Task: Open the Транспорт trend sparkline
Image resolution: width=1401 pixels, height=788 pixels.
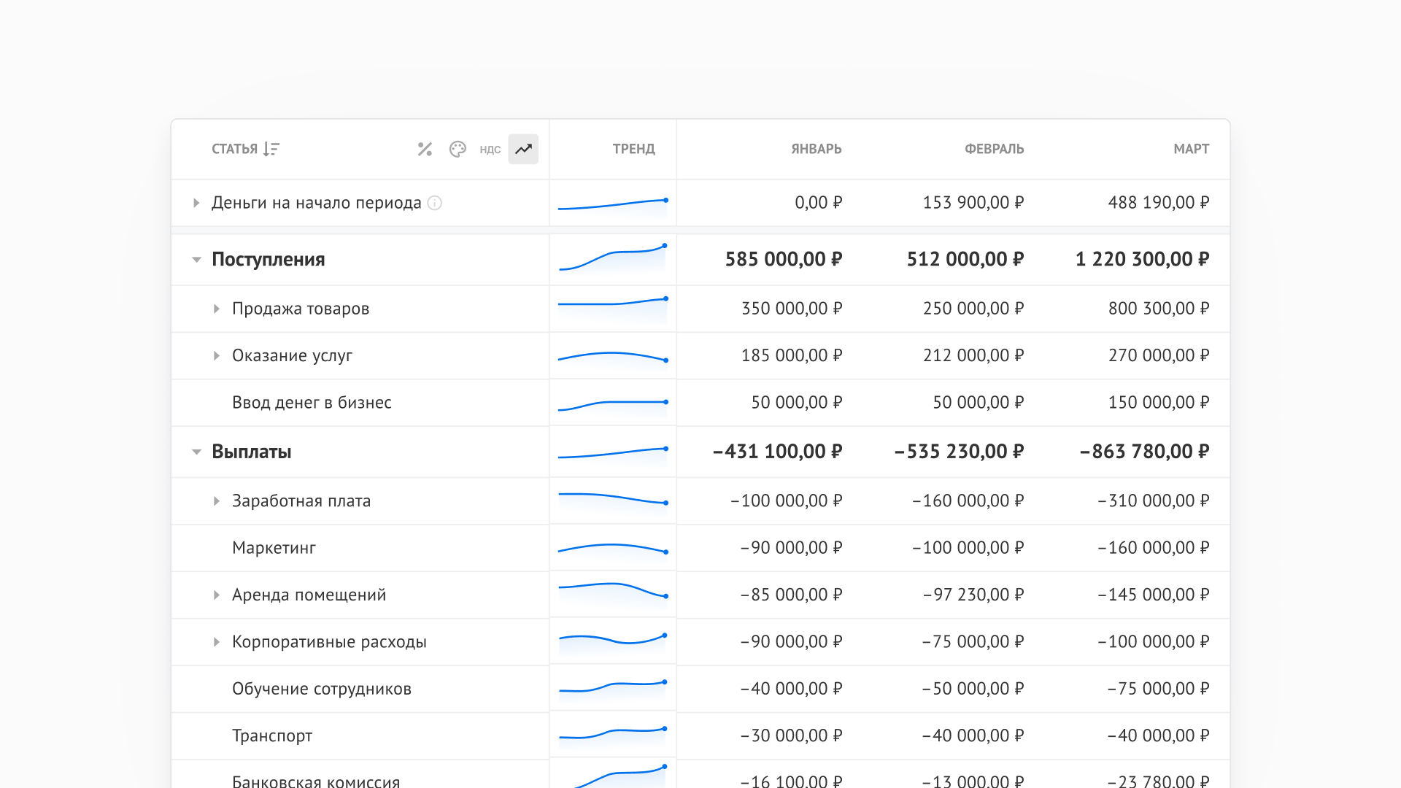Action: coord(613,735)
